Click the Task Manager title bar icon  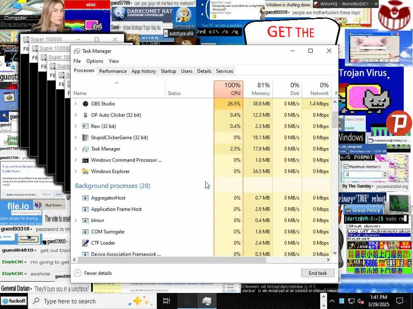[77, 51]
